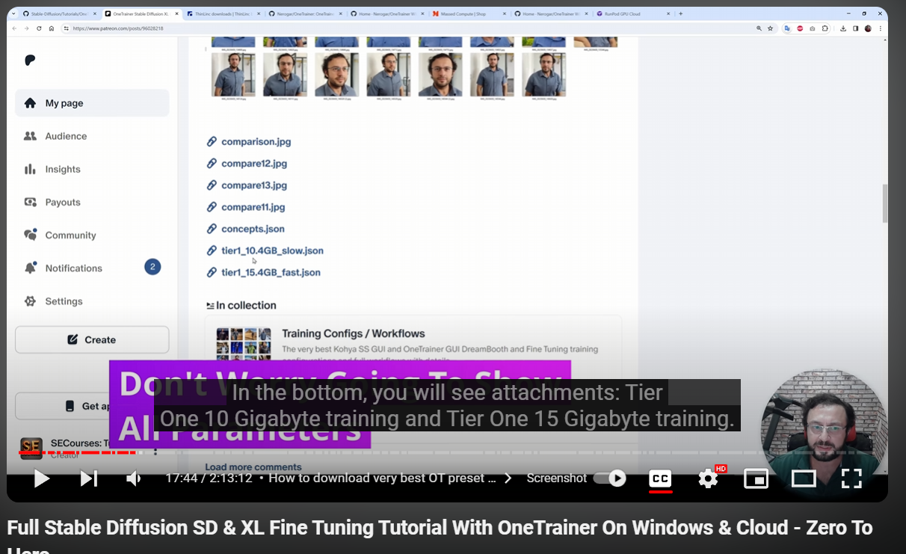906x554 pixels.
Task: Open browser profile avatar
Action: click(x=868, y=28)
